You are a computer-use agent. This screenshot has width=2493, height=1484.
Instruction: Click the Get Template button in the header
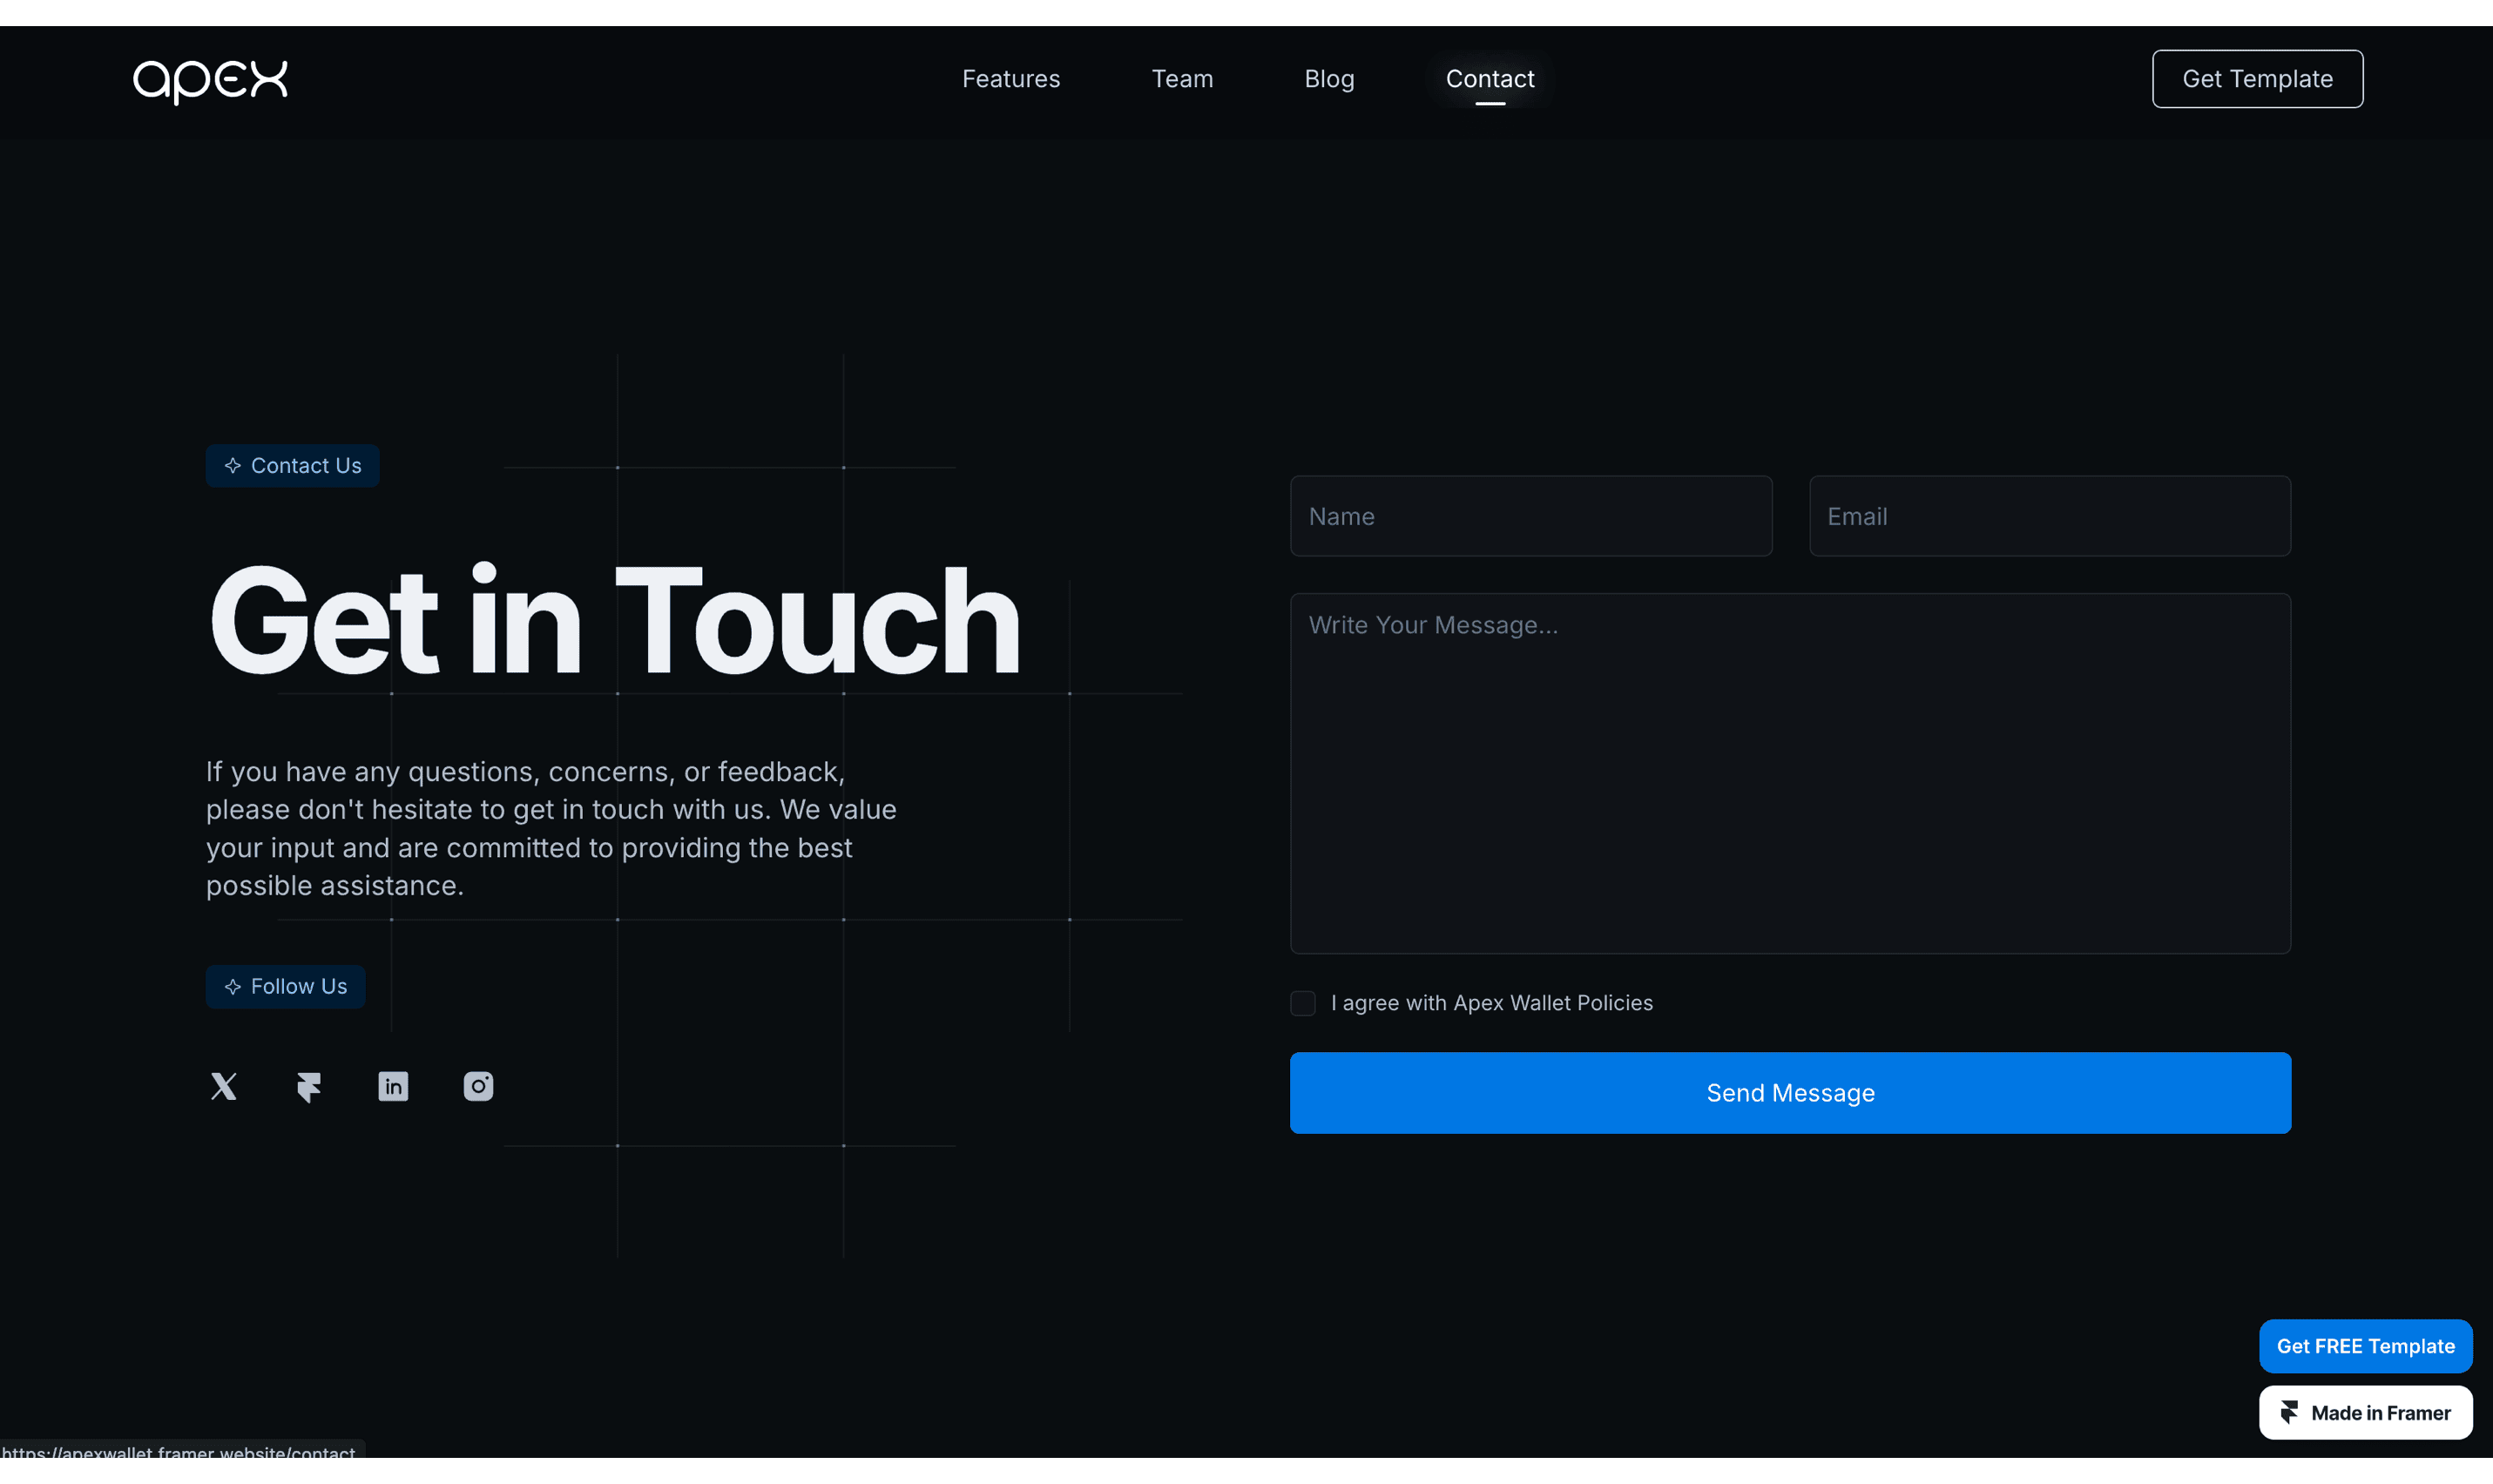(2257, 79)
